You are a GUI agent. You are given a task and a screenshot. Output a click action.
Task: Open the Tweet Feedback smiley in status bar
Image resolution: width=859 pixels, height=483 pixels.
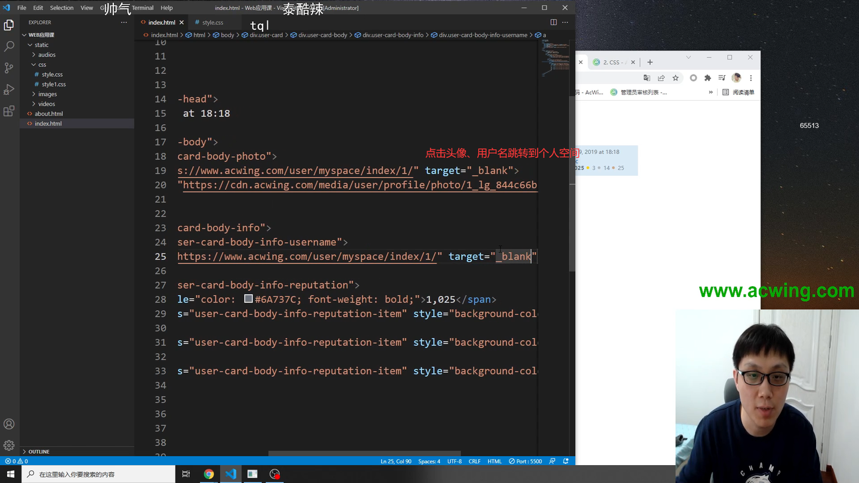552,460
